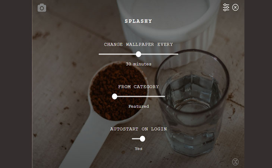Click the left track of the autostart toggle

click(x=136, y=139)
